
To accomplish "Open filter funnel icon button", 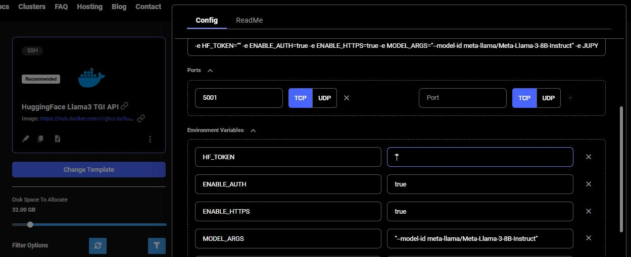I will point(157,245).
